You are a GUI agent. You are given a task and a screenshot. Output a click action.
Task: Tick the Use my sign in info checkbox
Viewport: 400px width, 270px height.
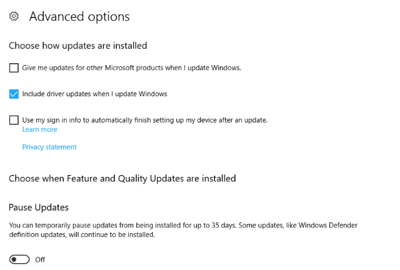pos(14,120)
